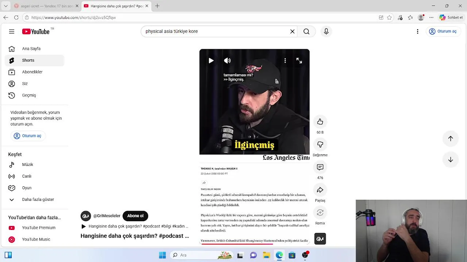Open Copilot Sohbet et button
This screenshot has width=467, height=262.
[451, 17]
